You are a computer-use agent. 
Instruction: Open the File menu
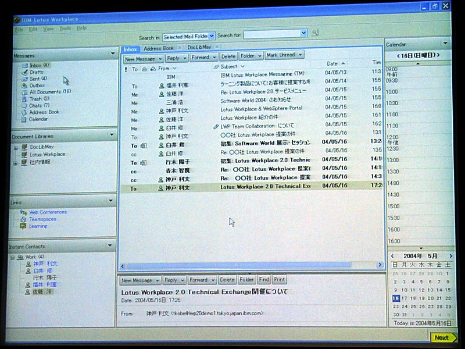pyautogui.click(x=19, y=30)
